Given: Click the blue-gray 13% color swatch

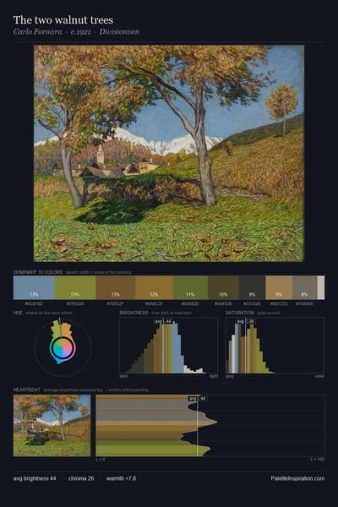Looking at the screenshot, I should coord(34,287).
